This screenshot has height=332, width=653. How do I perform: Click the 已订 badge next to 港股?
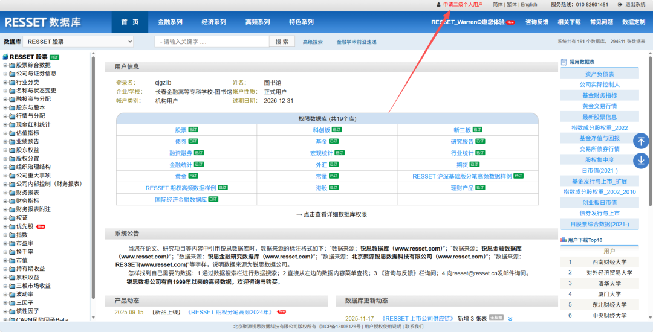pos(334,188)
